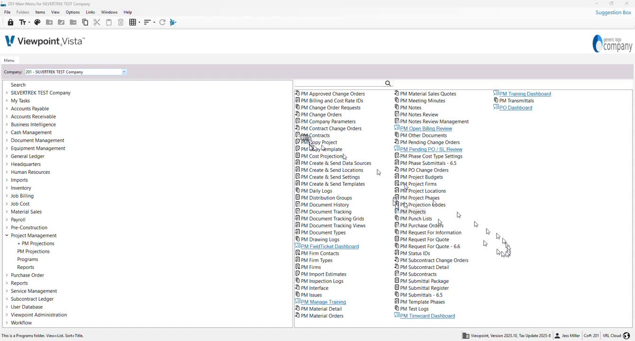635x341 pixels.
Task: Select the Programs item under Project Management
Action: pos(27,260)
